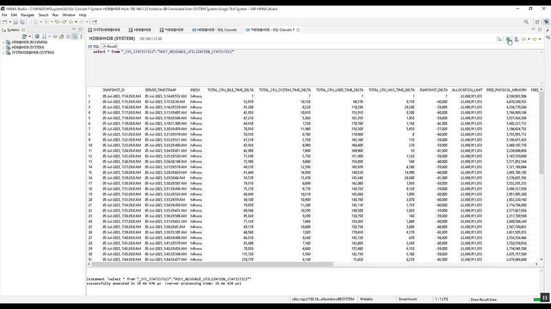The width and height of the screenshot is (551, 309).
Task: Toggle Link with Editor in Systems view
Action: coord(75,36)
